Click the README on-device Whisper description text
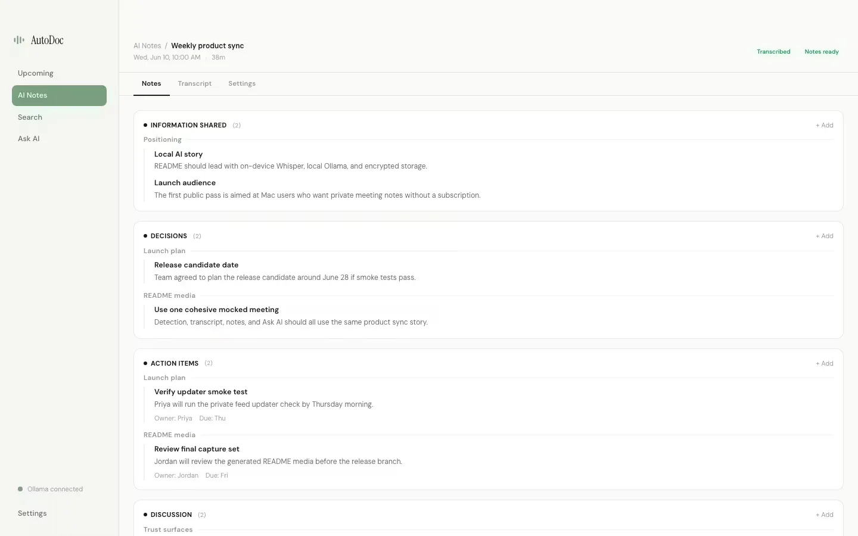The image size is (858, 536). 291,166
